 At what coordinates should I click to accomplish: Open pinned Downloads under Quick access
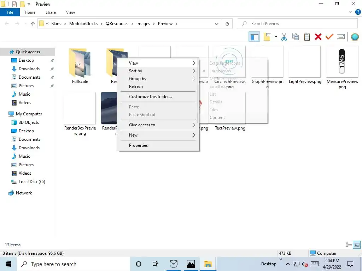pyautogui.click(x=29, y=69)
